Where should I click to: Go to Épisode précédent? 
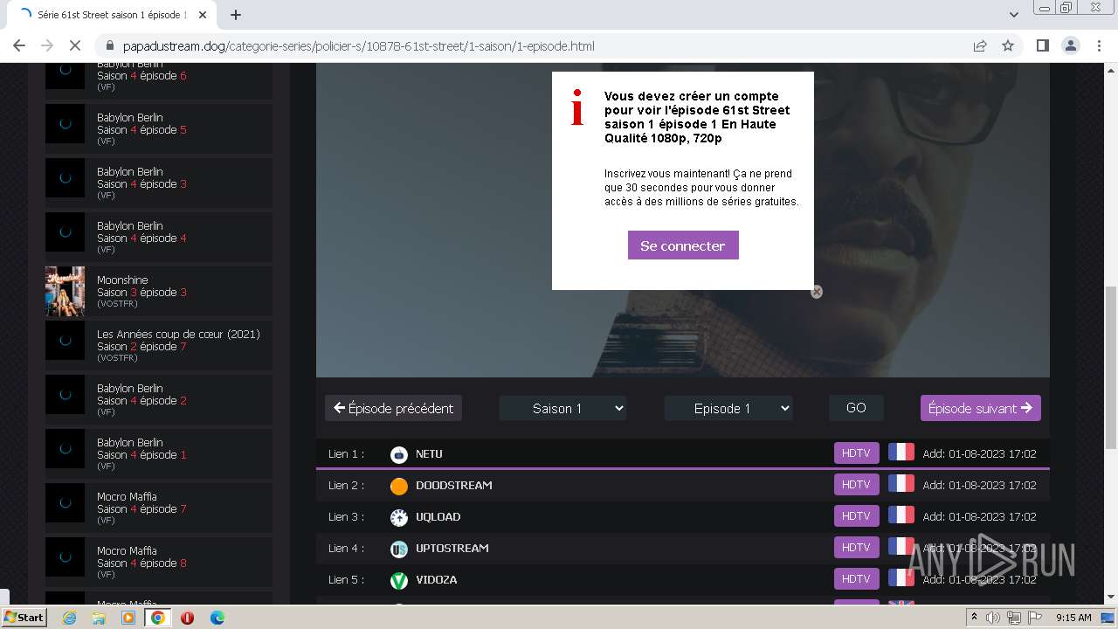pos(393,408)
